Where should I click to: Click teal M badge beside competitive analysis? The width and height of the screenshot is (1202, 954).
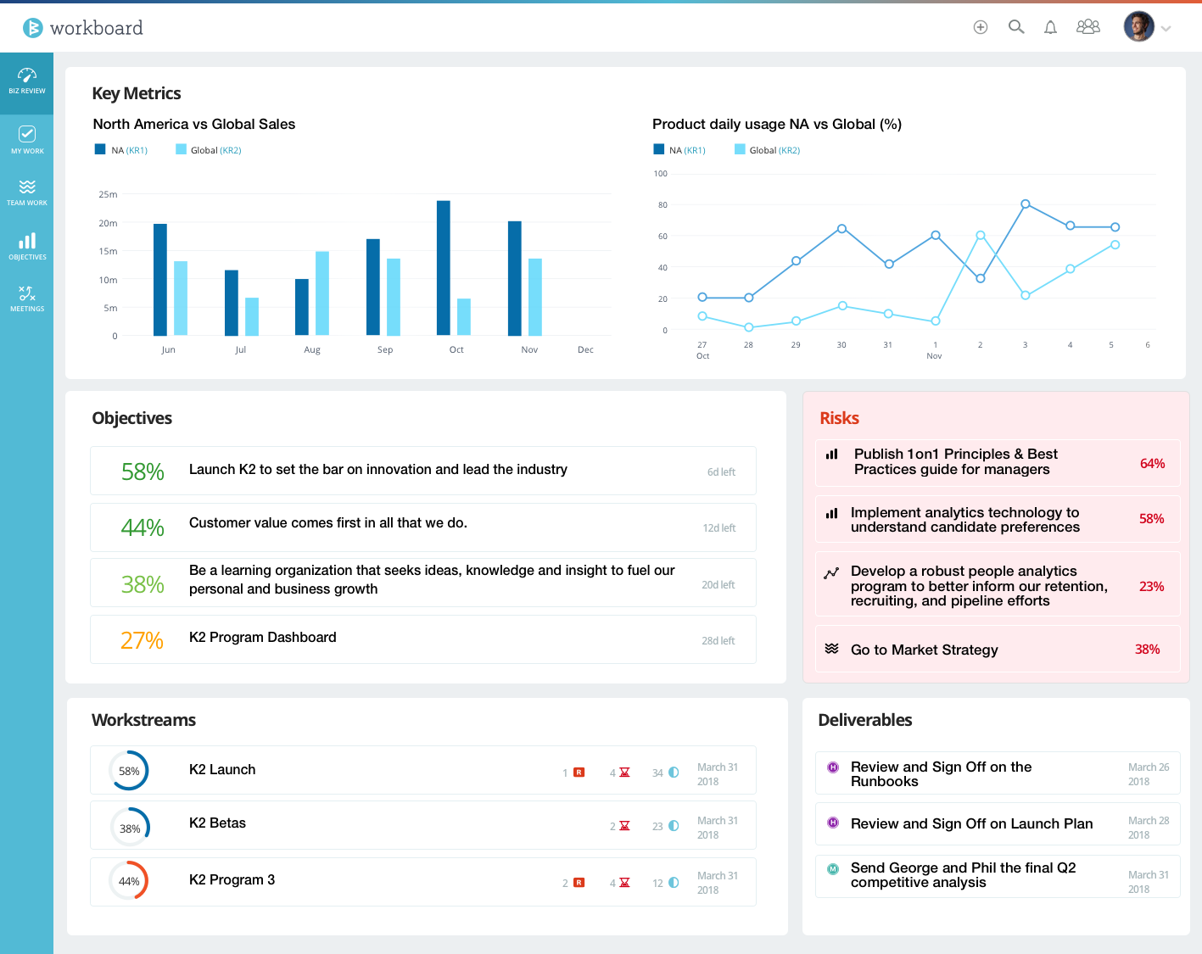point(833,868)
